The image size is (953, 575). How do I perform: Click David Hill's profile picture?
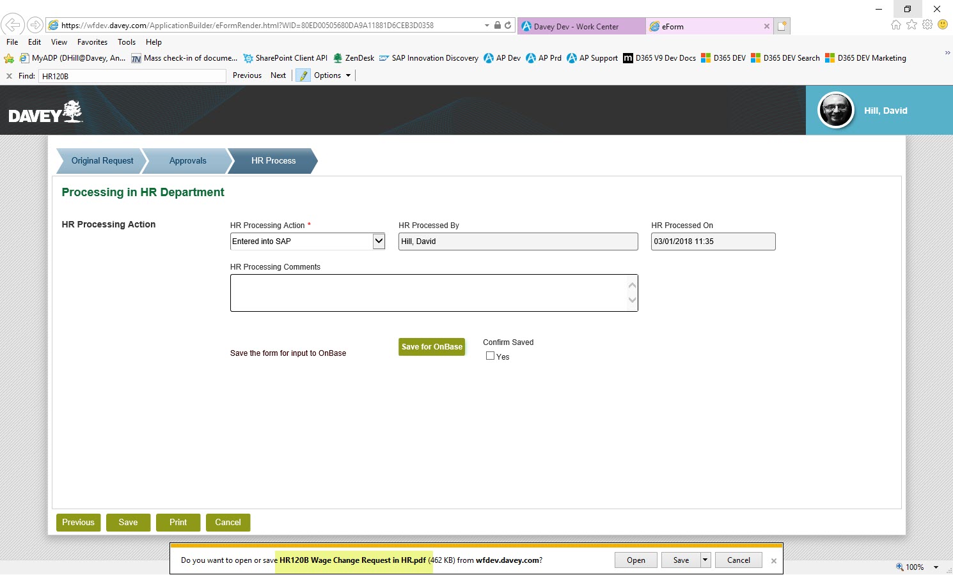click(x=836, y=110)
